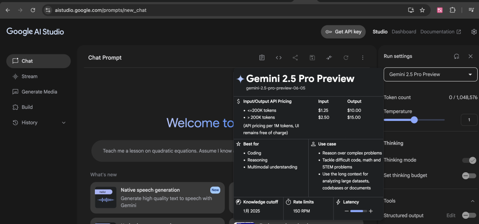The width and height of the screenshot is (479, 224).
Task: Close the Run settings panel
Action: [471, 56]
